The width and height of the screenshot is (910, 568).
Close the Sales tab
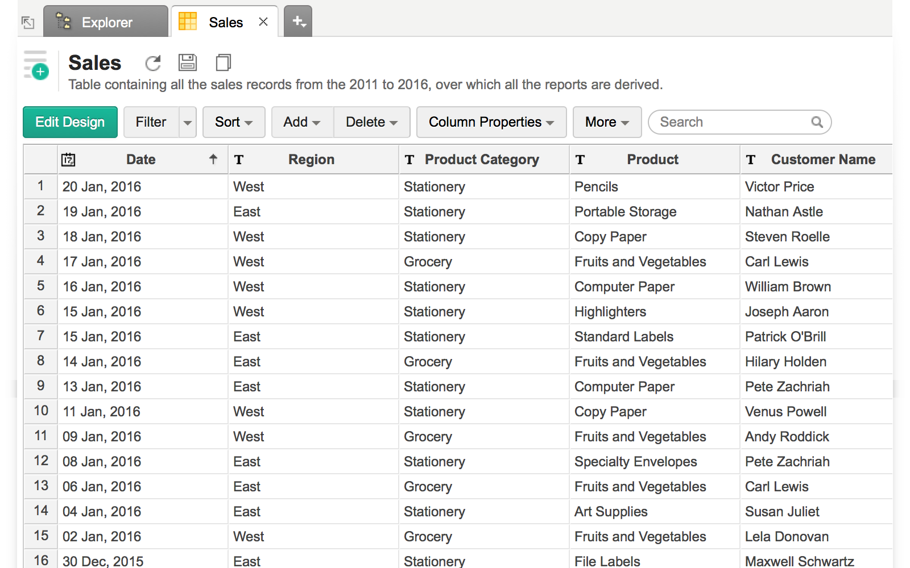(x=263, y=22)
